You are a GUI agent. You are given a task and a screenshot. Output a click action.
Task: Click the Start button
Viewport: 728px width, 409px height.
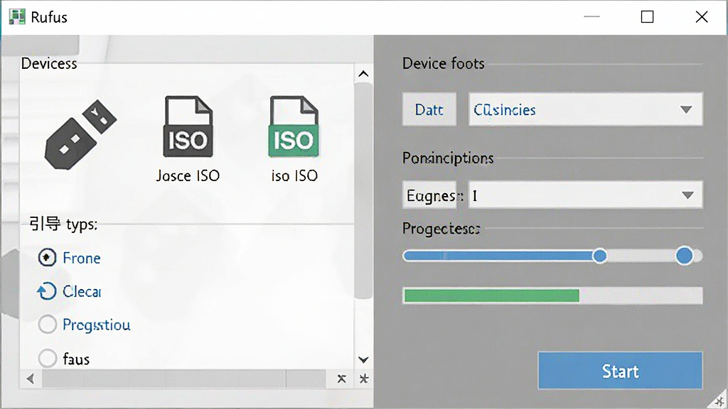pyautogui.click(x=620, y=371)
